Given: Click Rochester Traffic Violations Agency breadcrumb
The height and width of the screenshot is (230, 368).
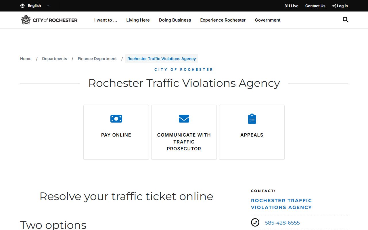Looking at the screenshot, I should click(x=162, y=59).
